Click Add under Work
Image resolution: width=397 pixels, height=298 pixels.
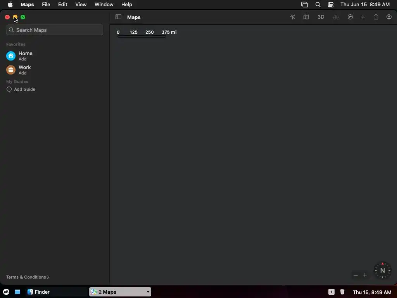[22, 73]
